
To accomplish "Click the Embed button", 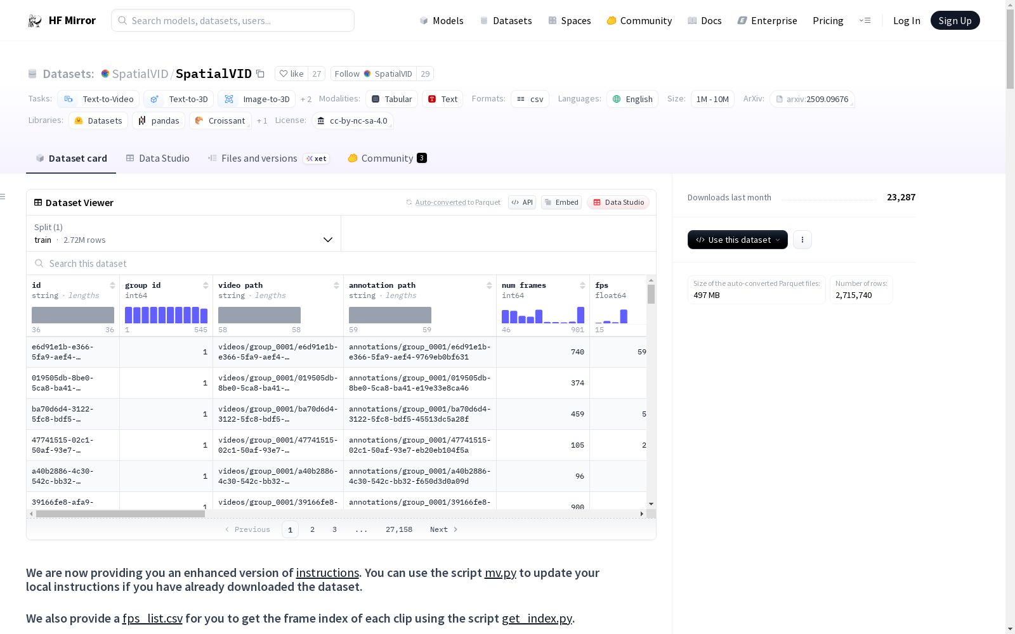I will pos(561,202).
